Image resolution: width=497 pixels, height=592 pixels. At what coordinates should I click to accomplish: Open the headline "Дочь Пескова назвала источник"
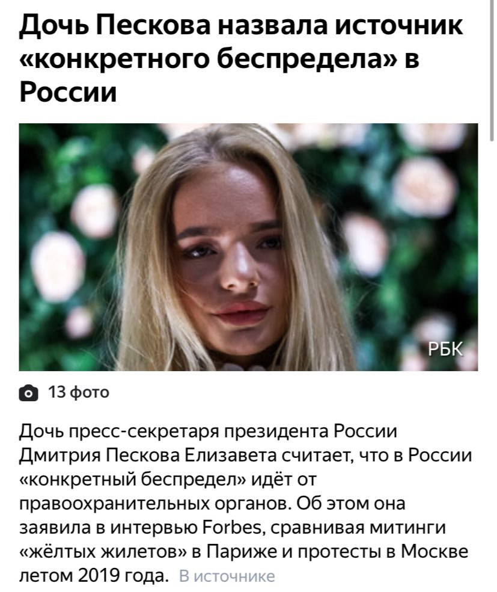pyautogui.click(x=240, y=26)
